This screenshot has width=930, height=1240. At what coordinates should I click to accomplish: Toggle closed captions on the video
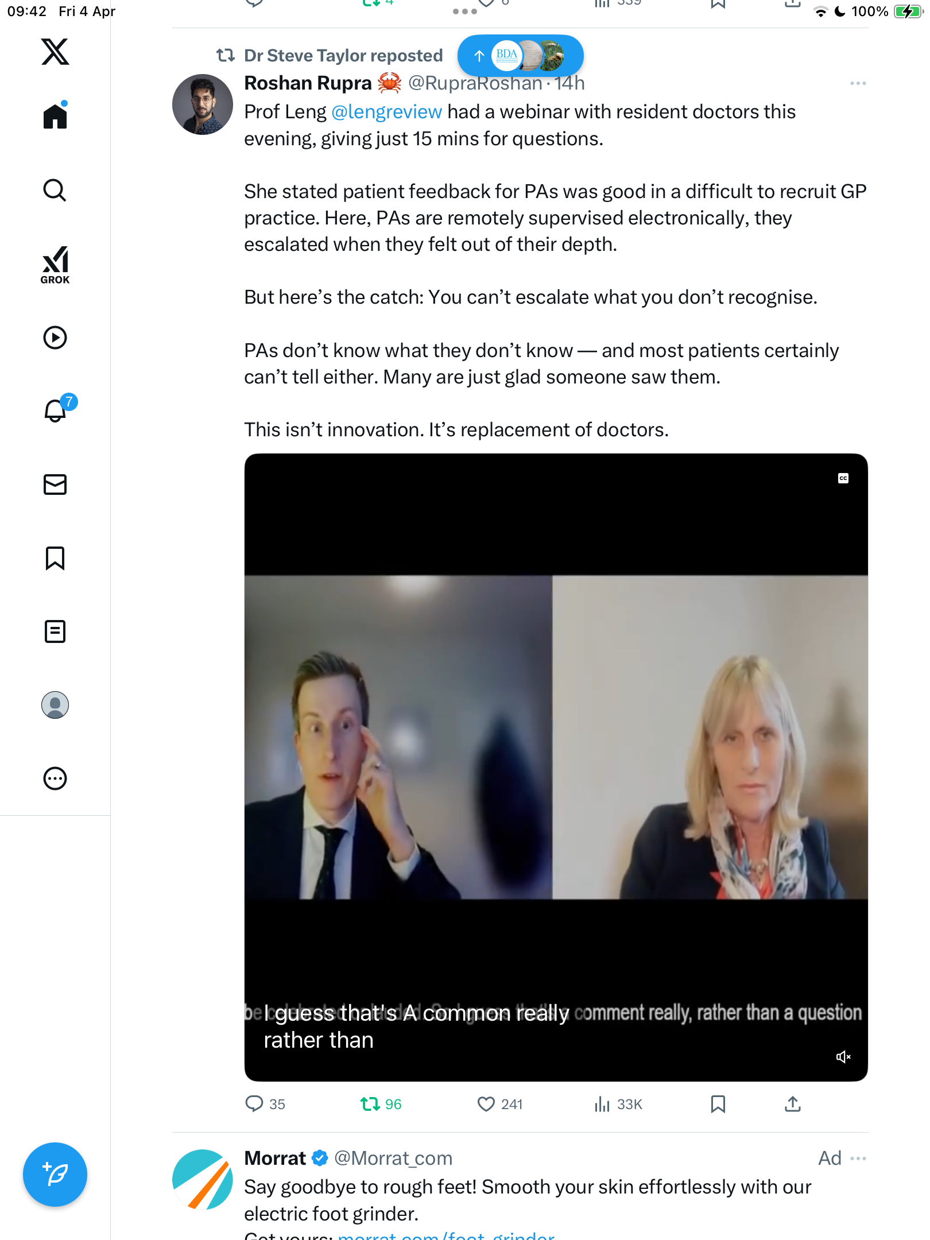pos(843,478)
